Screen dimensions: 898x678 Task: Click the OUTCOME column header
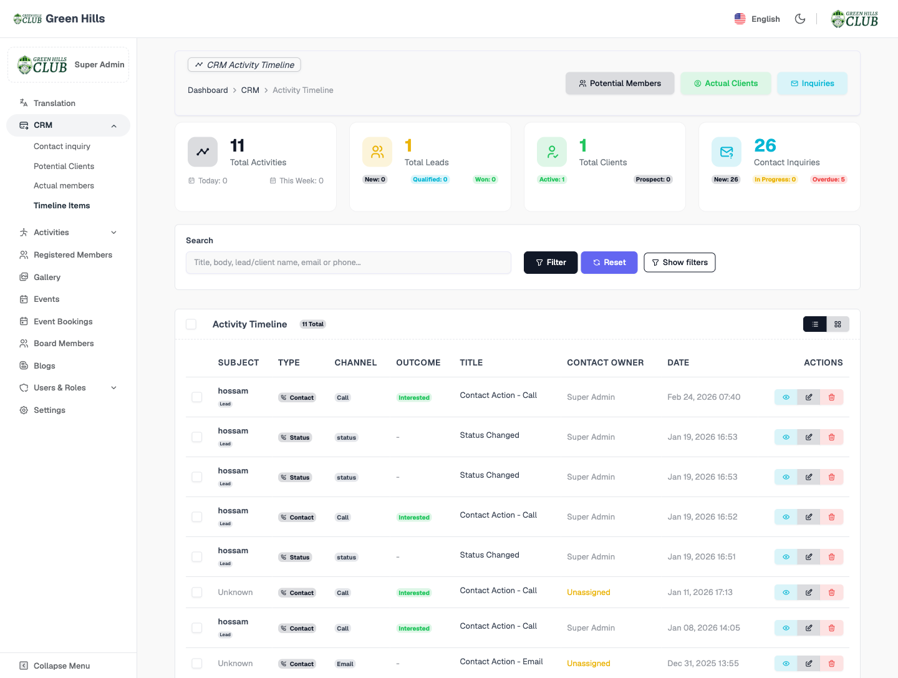(418, 362)
